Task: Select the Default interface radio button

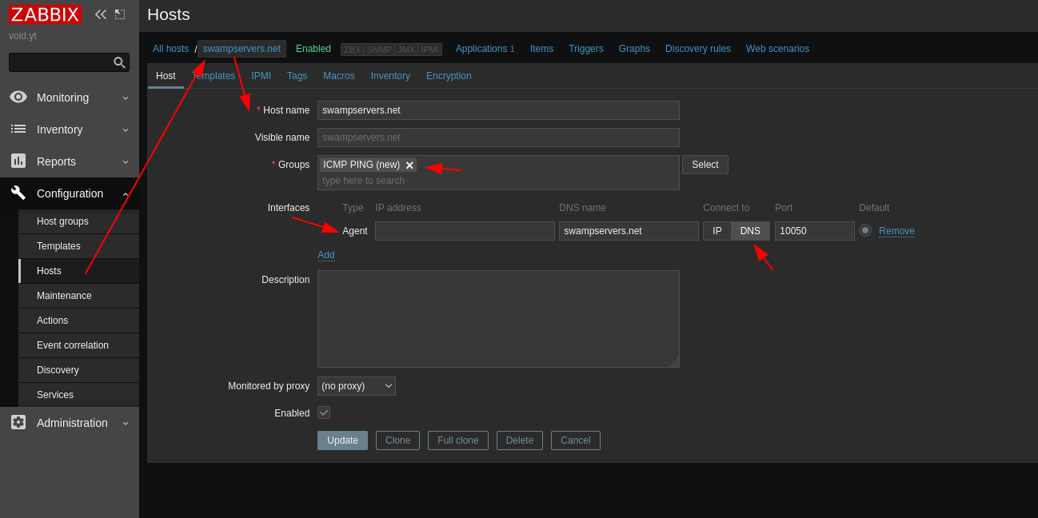Action: click(865, 230)
